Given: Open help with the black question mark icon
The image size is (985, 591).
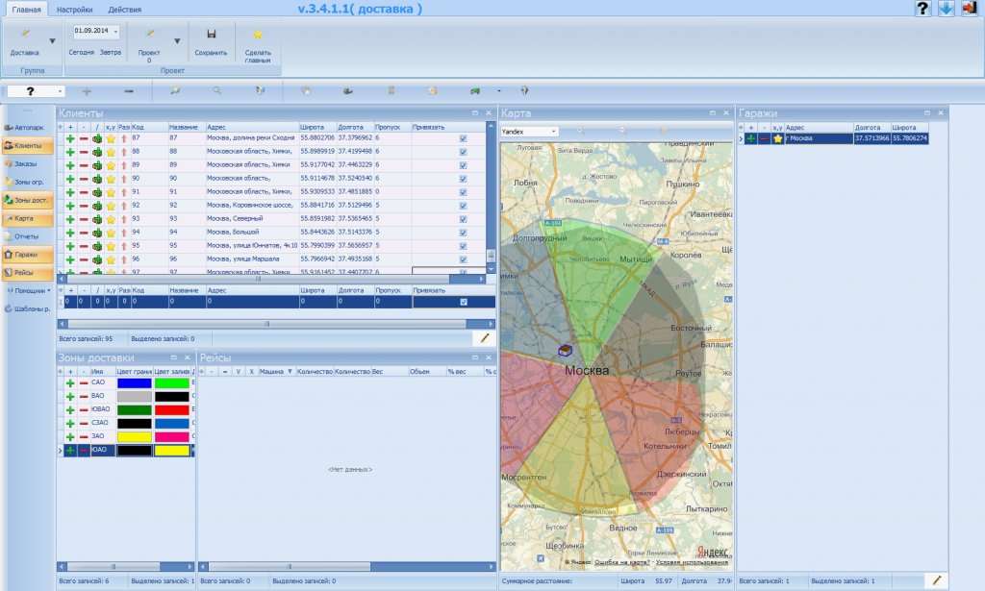Looking at the screenshot, I should pos(922,8).
